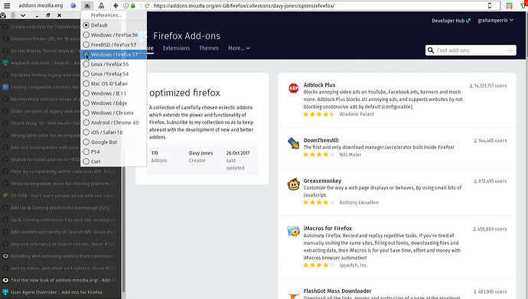The width and height of the screenshot is (528, 299).
Task: Open the Adblock Plus add-on page
Action: tap(319, 85)
